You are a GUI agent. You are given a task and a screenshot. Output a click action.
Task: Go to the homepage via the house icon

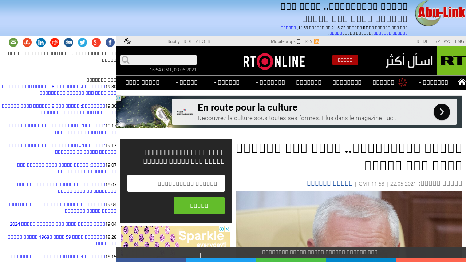(x=462, y=82)
